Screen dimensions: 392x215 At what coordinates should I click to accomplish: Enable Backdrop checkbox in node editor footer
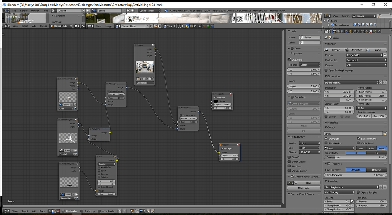[82, 211]
